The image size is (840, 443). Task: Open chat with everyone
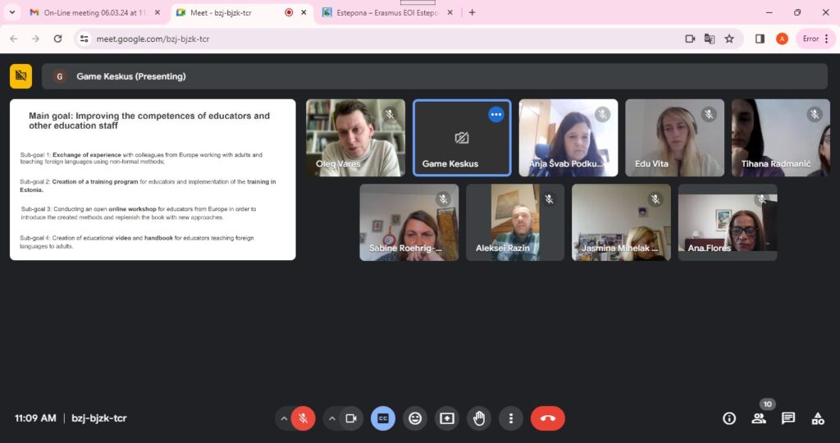tap(788, 418)
